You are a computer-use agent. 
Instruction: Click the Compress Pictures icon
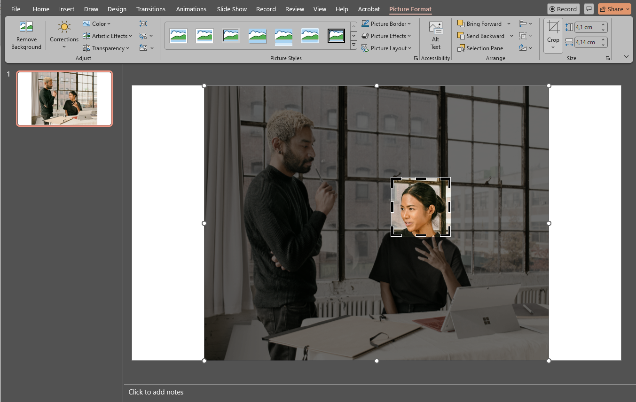click(x=143, y=23)
